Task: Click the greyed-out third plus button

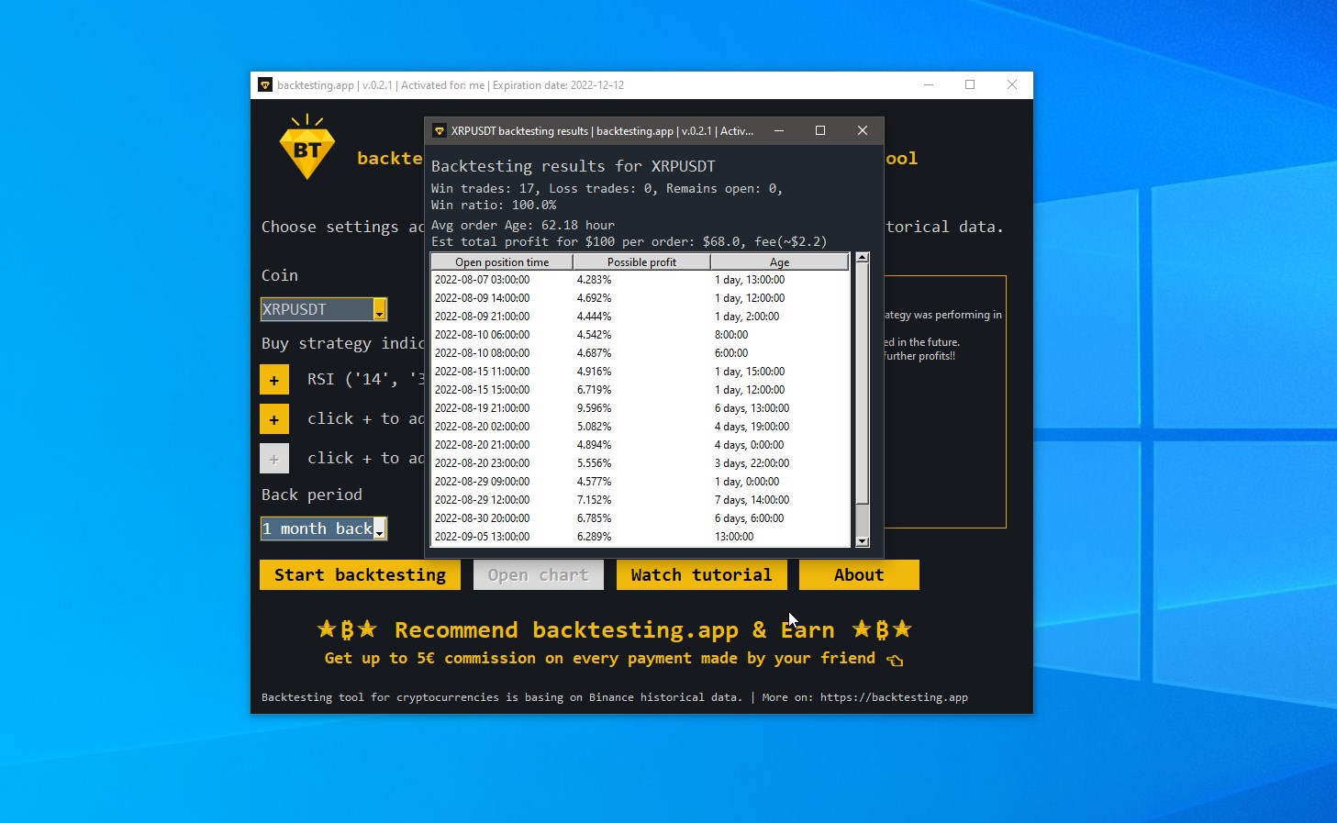Action: tap(274, 458)
